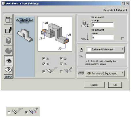Image resolution: width=131 pixels, height=117 pixels.
Task: Click the J1 label in the preview
Action: point(70,35)
